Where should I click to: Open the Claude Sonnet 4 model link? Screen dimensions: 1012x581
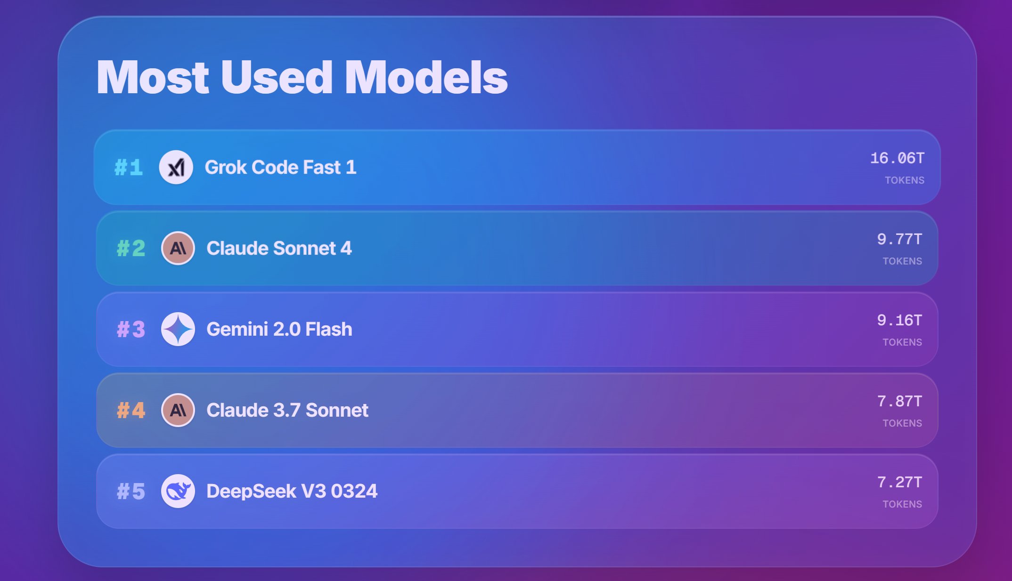click(279, 248)
